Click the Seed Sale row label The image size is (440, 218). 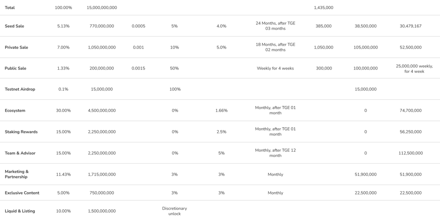[14, 26]
